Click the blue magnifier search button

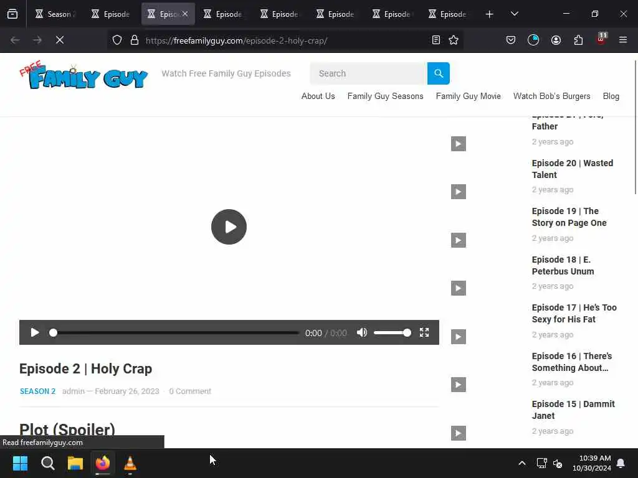coord(438,73)
